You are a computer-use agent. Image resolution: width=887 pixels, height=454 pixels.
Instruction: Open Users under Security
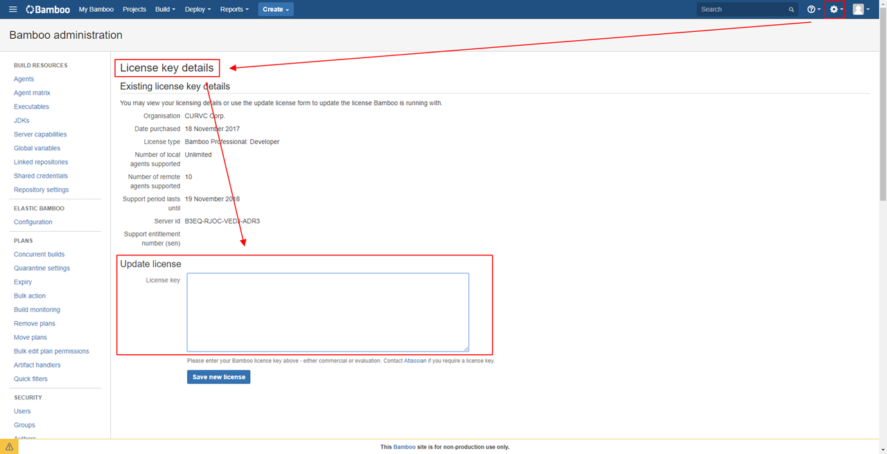point(22,411)
